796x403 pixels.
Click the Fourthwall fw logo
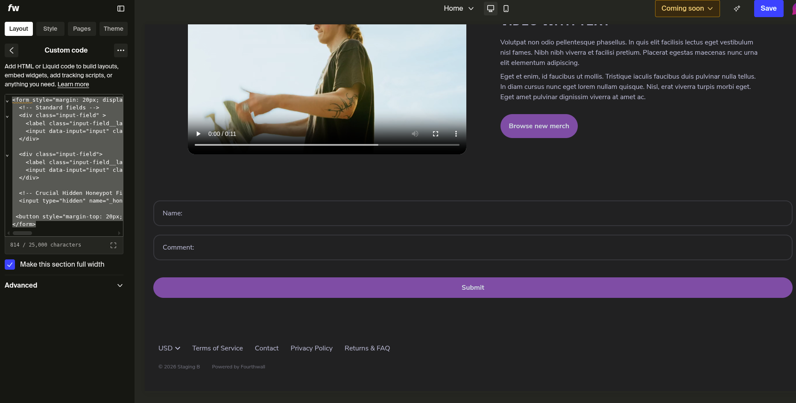click(14, 8)
